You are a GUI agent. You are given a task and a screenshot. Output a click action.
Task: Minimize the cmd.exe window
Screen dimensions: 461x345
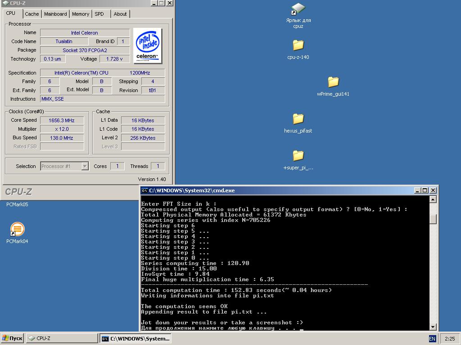[417, 190]
